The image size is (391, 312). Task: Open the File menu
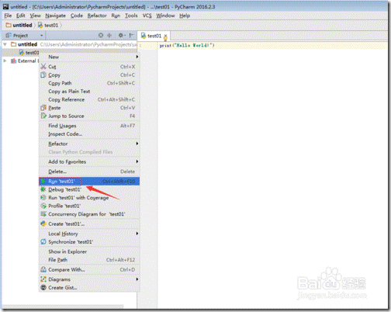8,16
